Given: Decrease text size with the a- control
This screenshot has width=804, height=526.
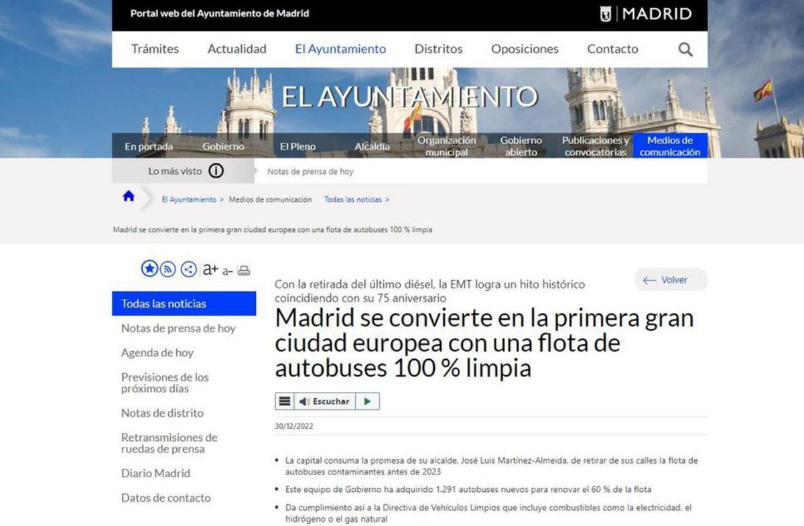Looking at the screenshot, I should (x=228, y=271).
